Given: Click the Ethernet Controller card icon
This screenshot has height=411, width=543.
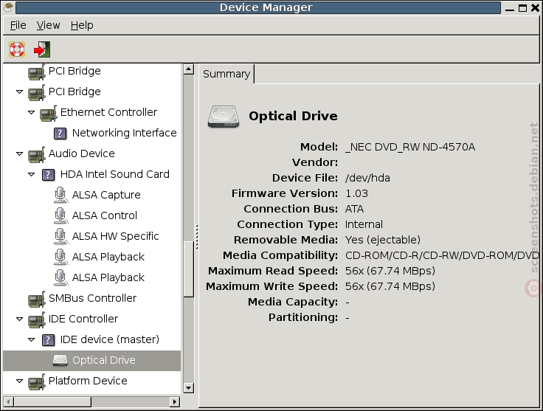Looking at the screenshot, I should tap(48, 113).
